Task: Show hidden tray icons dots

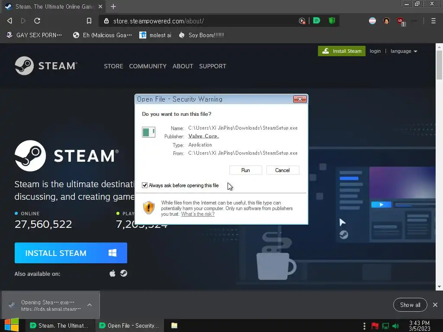Action: click(364, 326)
